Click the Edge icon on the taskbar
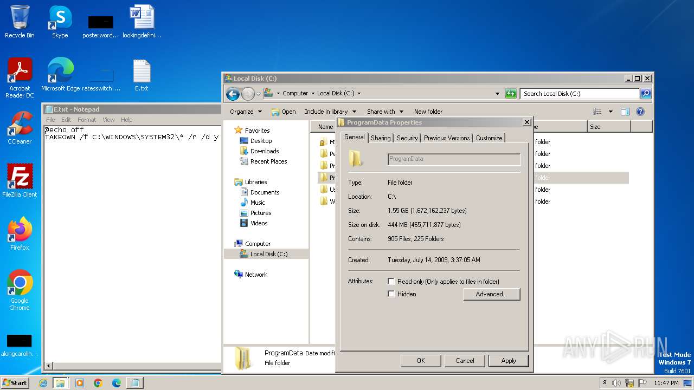Screen dimensions: 694x390 pos(117,383)
